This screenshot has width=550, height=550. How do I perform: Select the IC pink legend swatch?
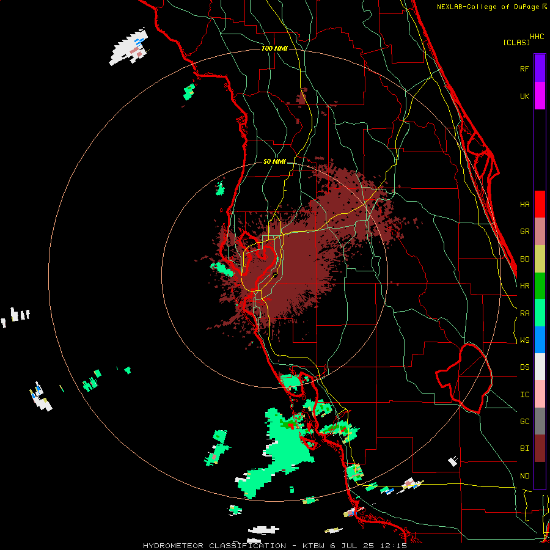tap(540, 394)
